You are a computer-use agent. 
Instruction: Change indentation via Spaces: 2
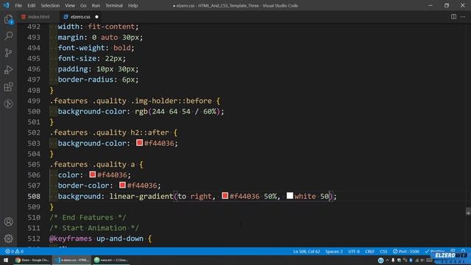coord(333,251)
